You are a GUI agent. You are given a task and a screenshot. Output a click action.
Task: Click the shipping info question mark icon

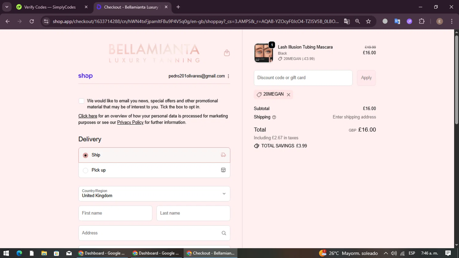pyautogui.click(x=274, y=117)
